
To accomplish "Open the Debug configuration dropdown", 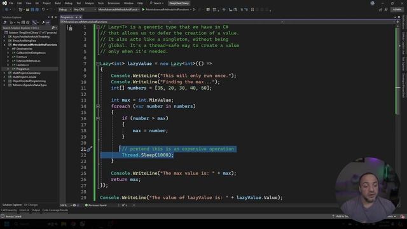I will tap(65, 10).
